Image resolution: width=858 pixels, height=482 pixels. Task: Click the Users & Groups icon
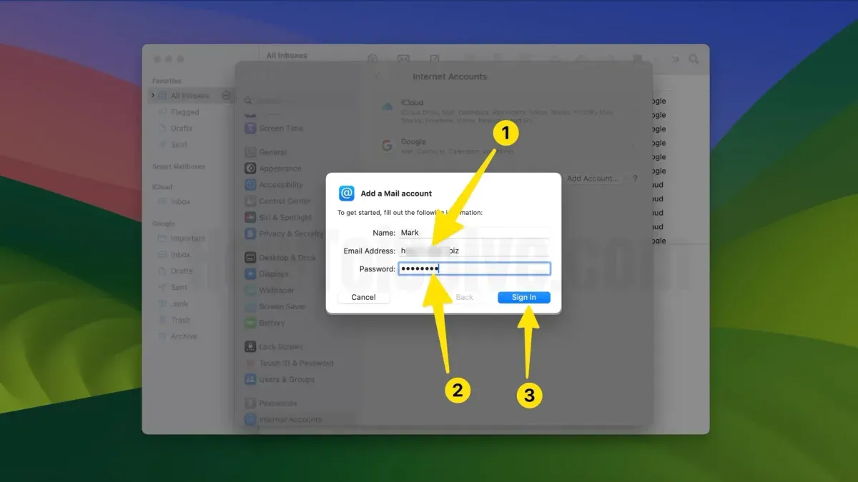[x=250, y=380]
